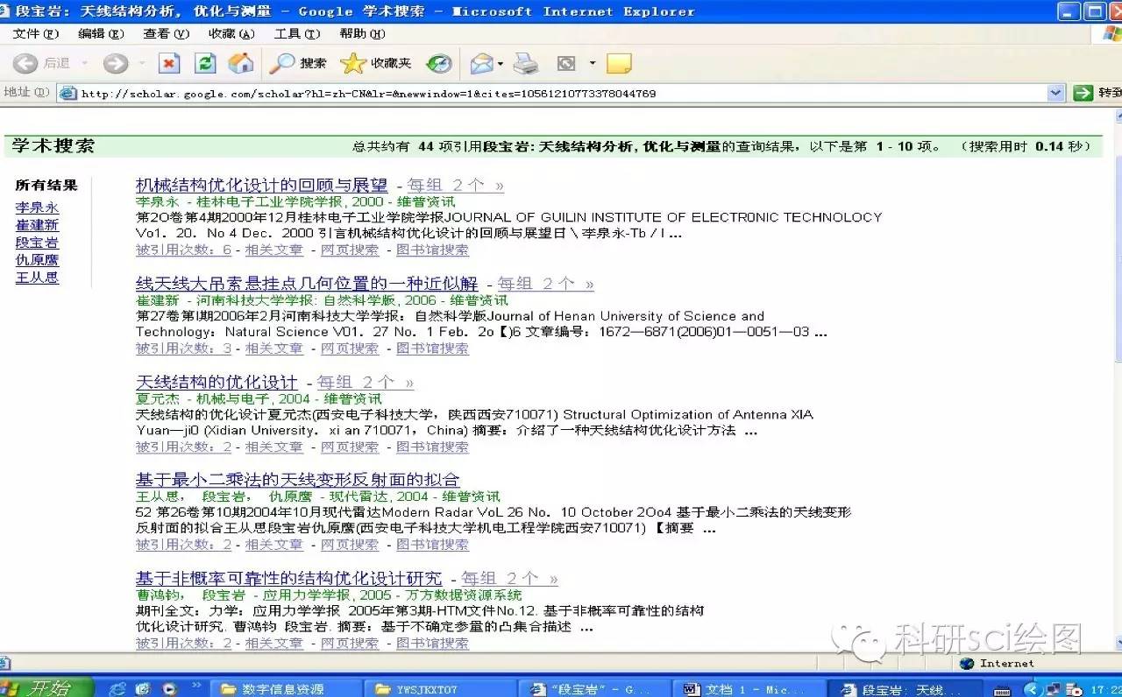Filter by author 崔建新 in sidebar

click(x=37, y=225)
